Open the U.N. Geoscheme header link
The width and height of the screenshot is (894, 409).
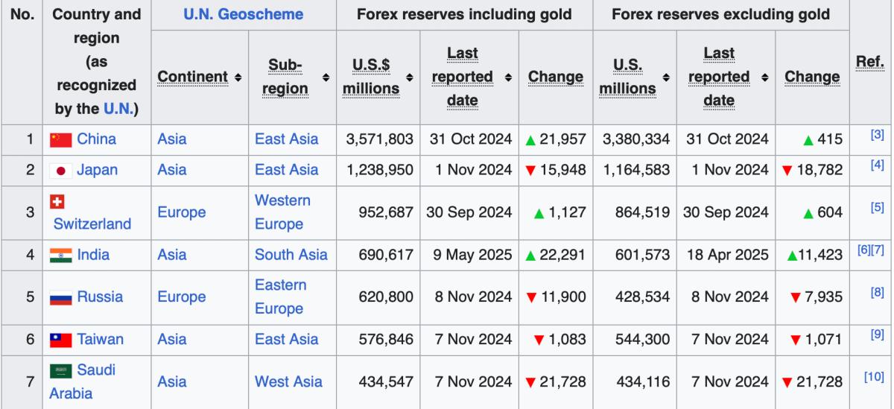243,15
